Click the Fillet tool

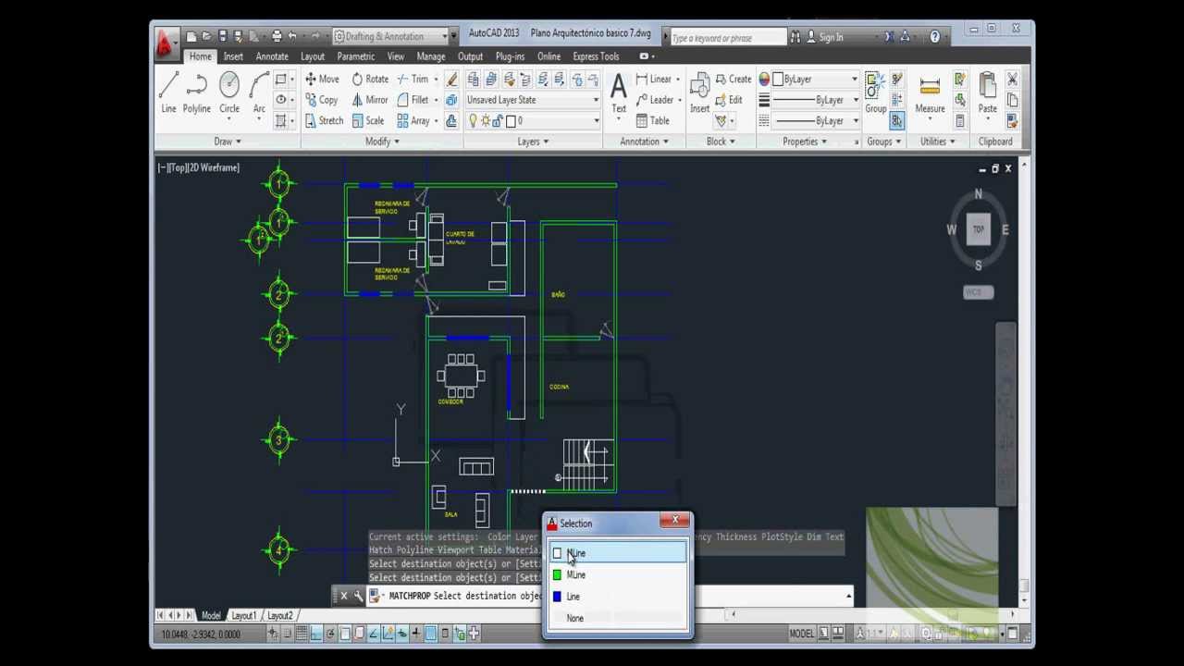click(x=413, y=100)
